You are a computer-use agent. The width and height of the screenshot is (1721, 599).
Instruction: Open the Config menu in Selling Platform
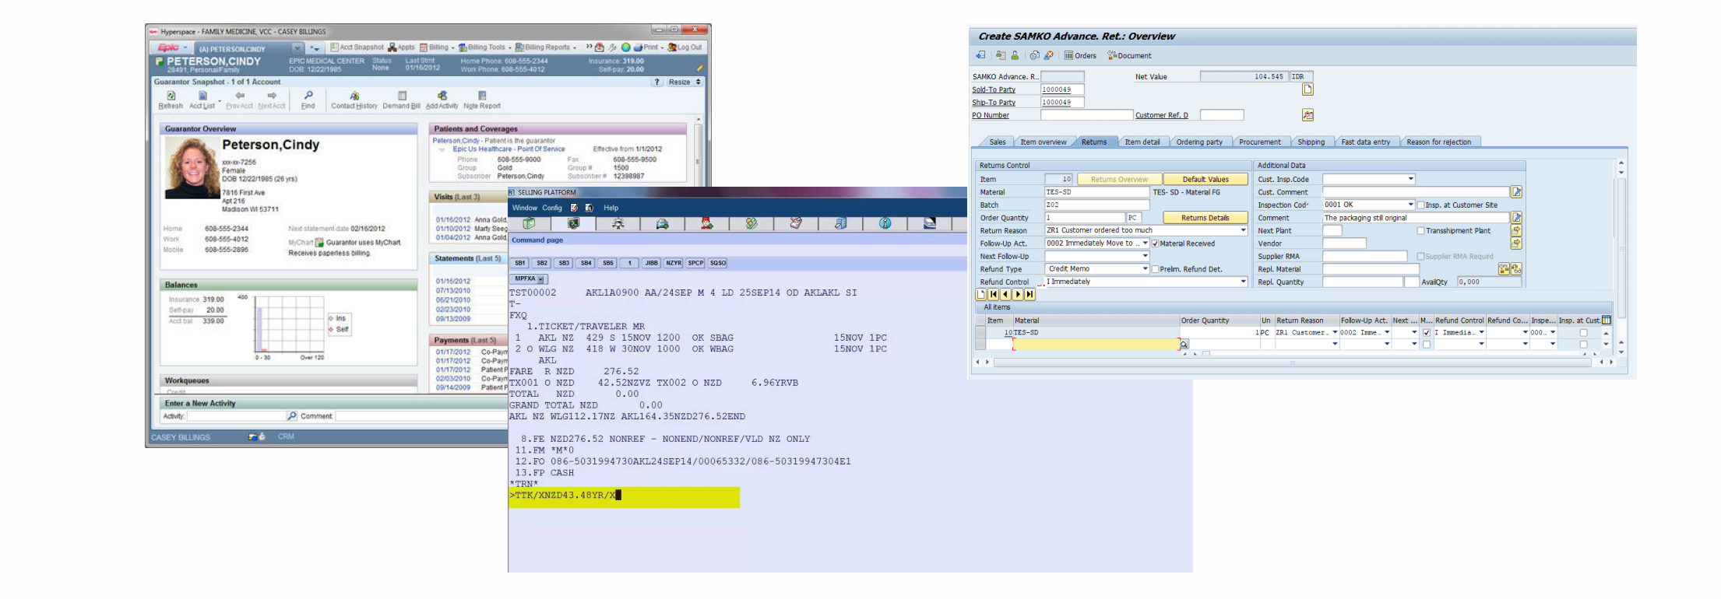tap(551, 208)
